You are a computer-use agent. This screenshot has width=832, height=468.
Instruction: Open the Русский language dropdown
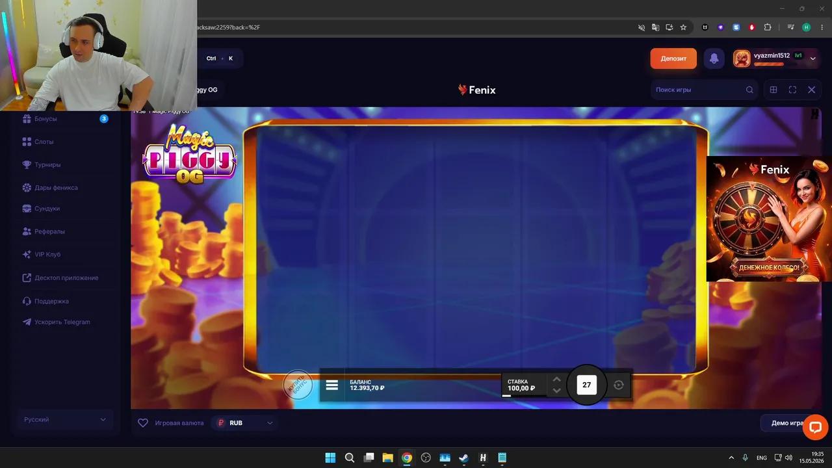[x=64, y=420]
